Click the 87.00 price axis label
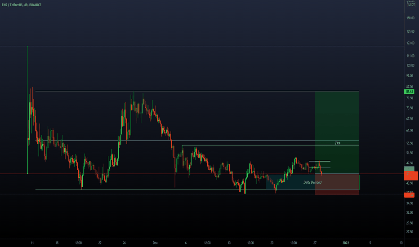Viewport: 419px width, 247px height. 410,87
